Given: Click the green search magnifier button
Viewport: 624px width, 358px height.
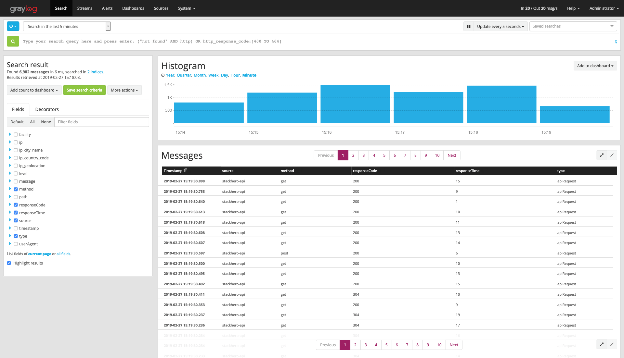Looking at the screenshot, I should tap(13, 41).
